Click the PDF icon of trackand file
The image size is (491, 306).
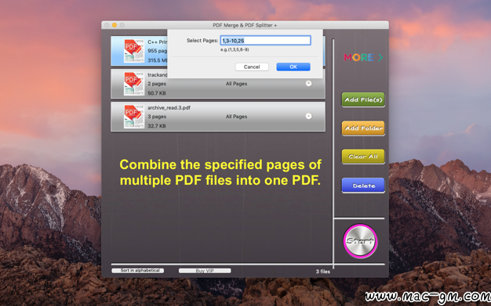tap(134, 84)
